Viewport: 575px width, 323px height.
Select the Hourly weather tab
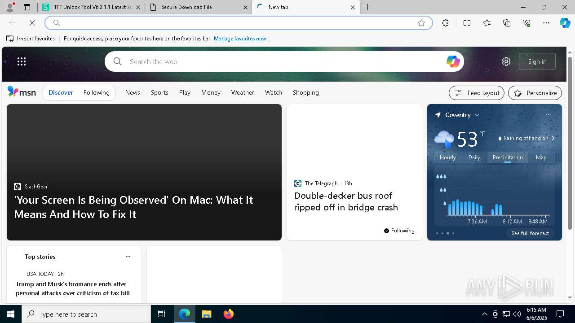pos(448,157)
